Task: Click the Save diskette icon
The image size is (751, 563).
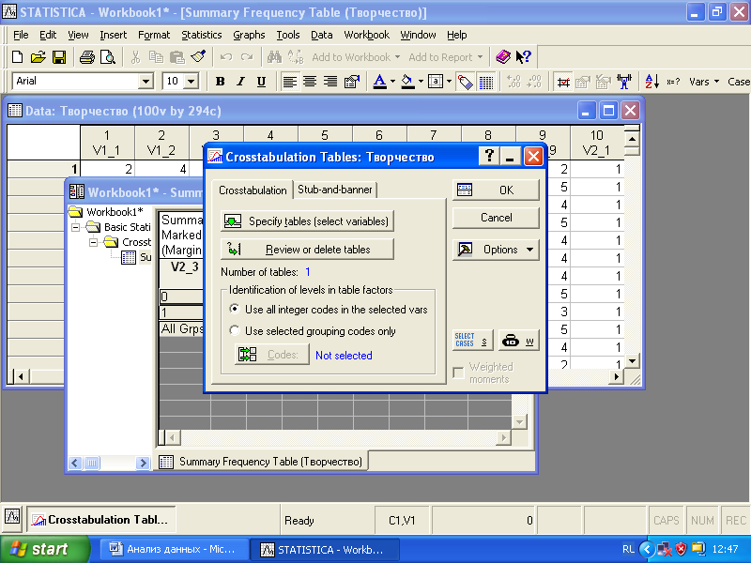Action: click(x=59, y=57)
